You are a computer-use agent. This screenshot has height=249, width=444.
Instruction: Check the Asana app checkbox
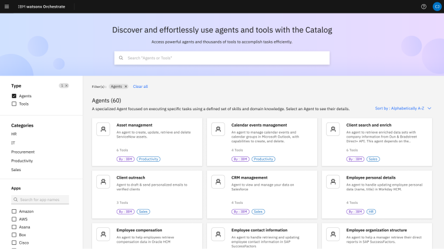tap(14, 227)
